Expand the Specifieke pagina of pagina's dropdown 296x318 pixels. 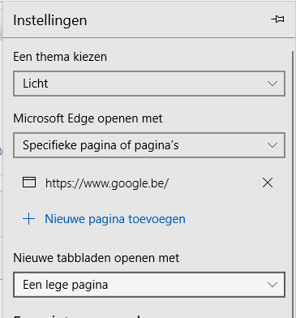149,145
